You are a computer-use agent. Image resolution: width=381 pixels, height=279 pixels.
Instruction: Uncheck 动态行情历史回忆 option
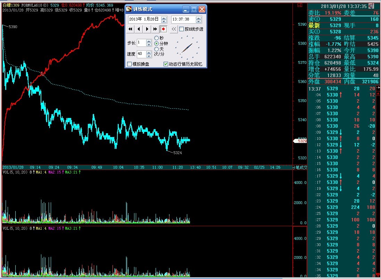click(166, 64)
